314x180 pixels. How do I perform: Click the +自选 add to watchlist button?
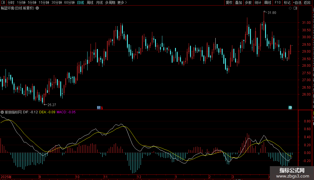coord(297,2)
